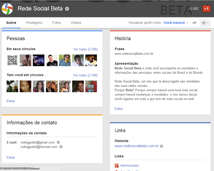
Task: Open the man in black shirt thumbnail
Action: [52, 60]
